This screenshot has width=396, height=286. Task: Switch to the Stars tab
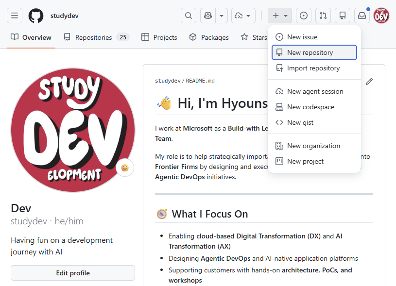(x=254, y=37)
